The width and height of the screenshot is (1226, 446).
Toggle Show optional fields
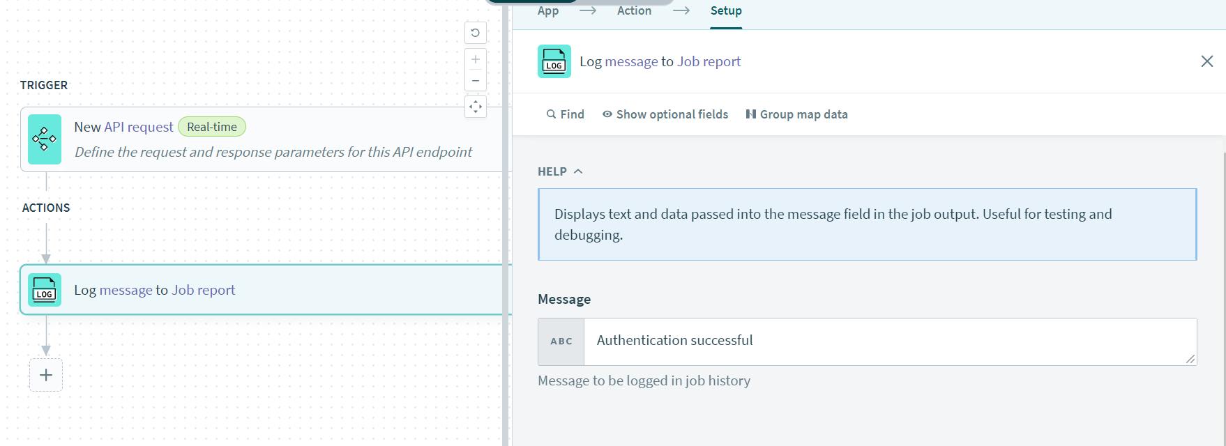point(665,114)
